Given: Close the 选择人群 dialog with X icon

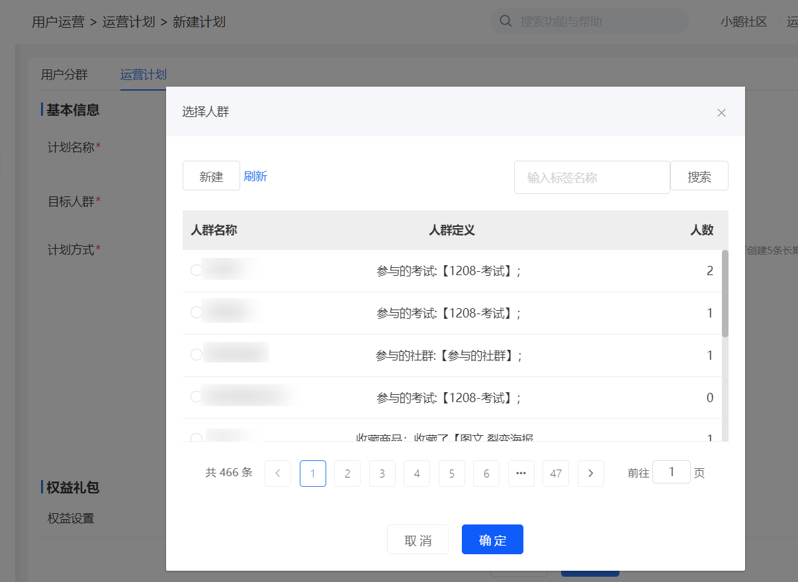Looking at the screenshot, I should 721,112.
